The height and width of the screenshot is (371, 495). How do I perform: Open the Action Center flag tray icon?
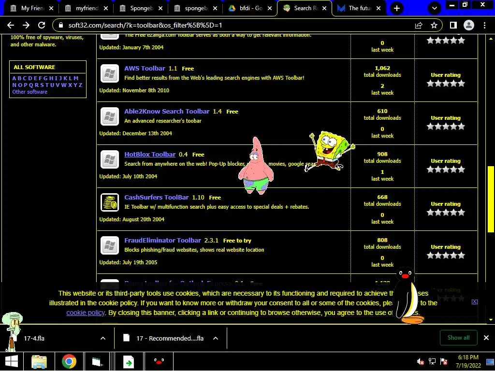(444, 361)
